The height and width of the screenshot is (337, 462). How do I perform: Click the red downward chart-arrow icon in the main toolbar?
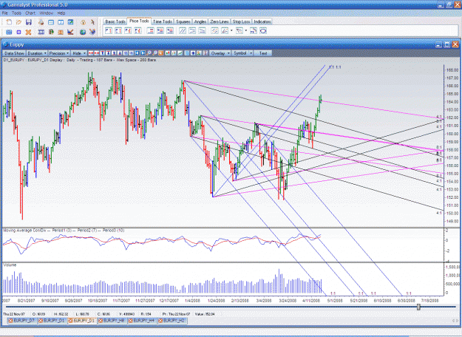(x=70, y=32)
